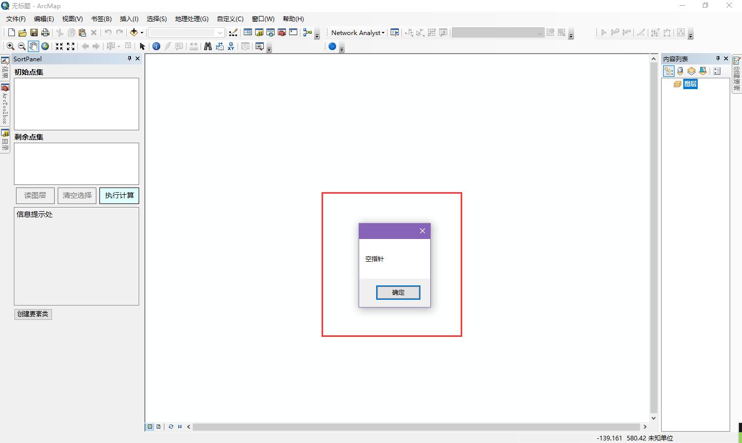
Task: Select the Pan hand tool
Action: tap(33, 46)
